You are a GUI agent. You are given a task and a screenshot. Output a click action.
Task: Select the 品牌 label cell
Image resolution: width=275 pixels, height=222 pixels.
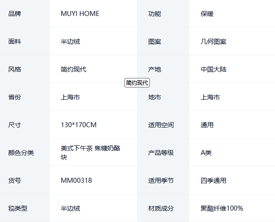point(15,14)
